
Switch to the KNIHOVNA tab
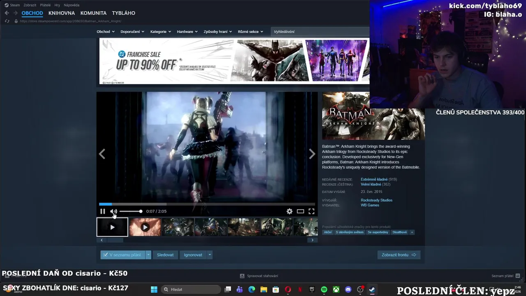click(62, 13)
